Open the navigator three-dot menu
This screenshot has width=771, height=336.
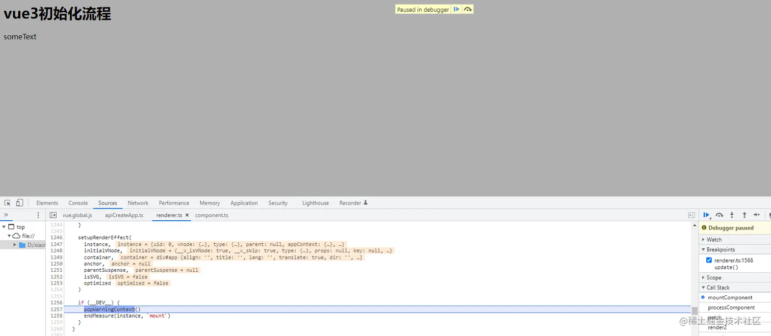coord(38,215)
